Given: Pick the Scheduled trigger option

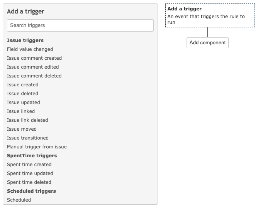Looking at the screenshot, I should (x=19, y=200).
